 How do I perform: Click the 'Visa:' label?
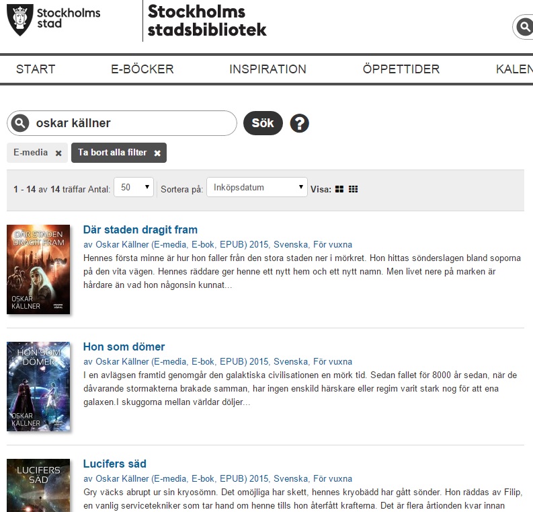tap(321, 189)
